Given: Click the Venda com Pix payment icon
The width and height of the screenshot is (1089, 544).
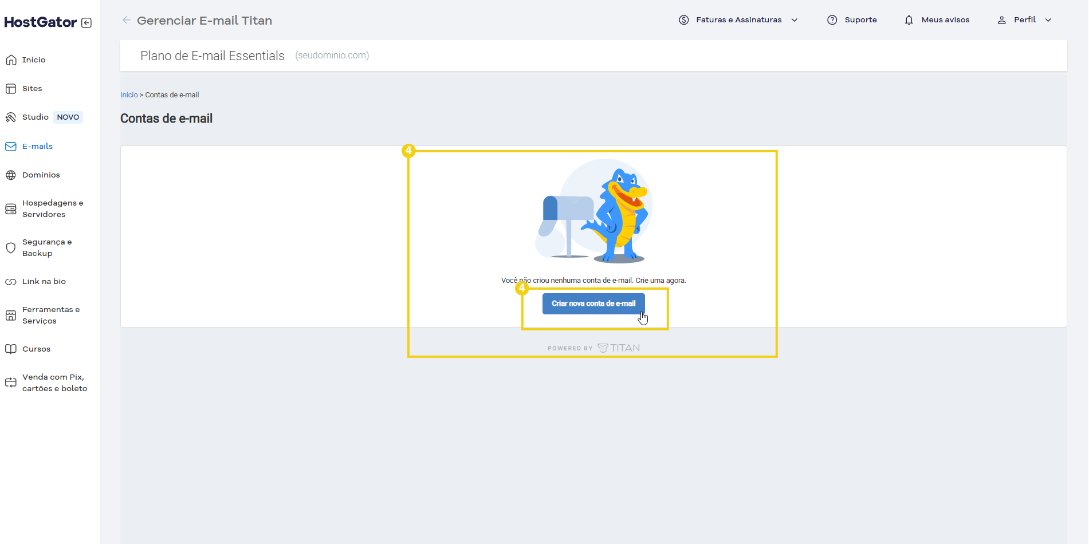Looking at the screenshot, I should point(11,383).
